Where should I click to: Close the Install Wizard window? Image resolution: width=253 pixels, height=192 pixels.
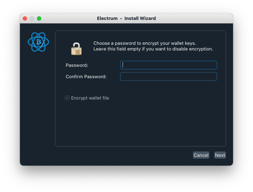coord(25,18)
